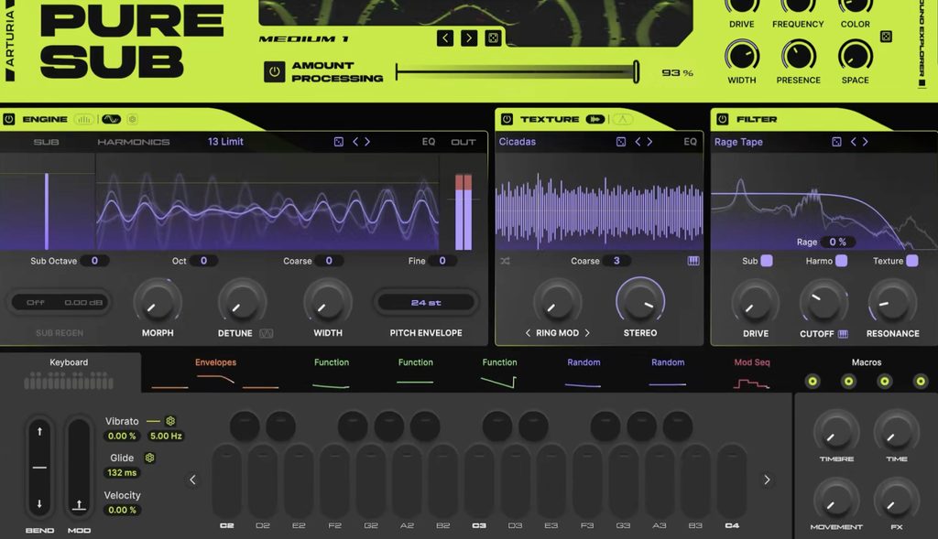Randomize the 13 Limit harmonics preset

(x=339, y=142)
